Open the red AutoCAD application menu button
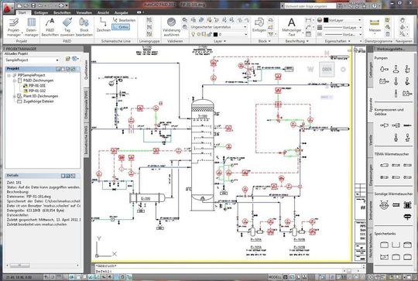 point(8,8)
